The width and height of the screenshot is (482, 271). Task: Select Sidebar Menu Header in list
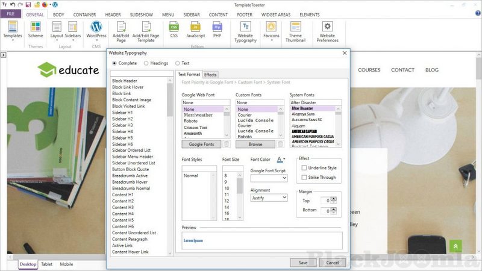(x=133, y=157)
